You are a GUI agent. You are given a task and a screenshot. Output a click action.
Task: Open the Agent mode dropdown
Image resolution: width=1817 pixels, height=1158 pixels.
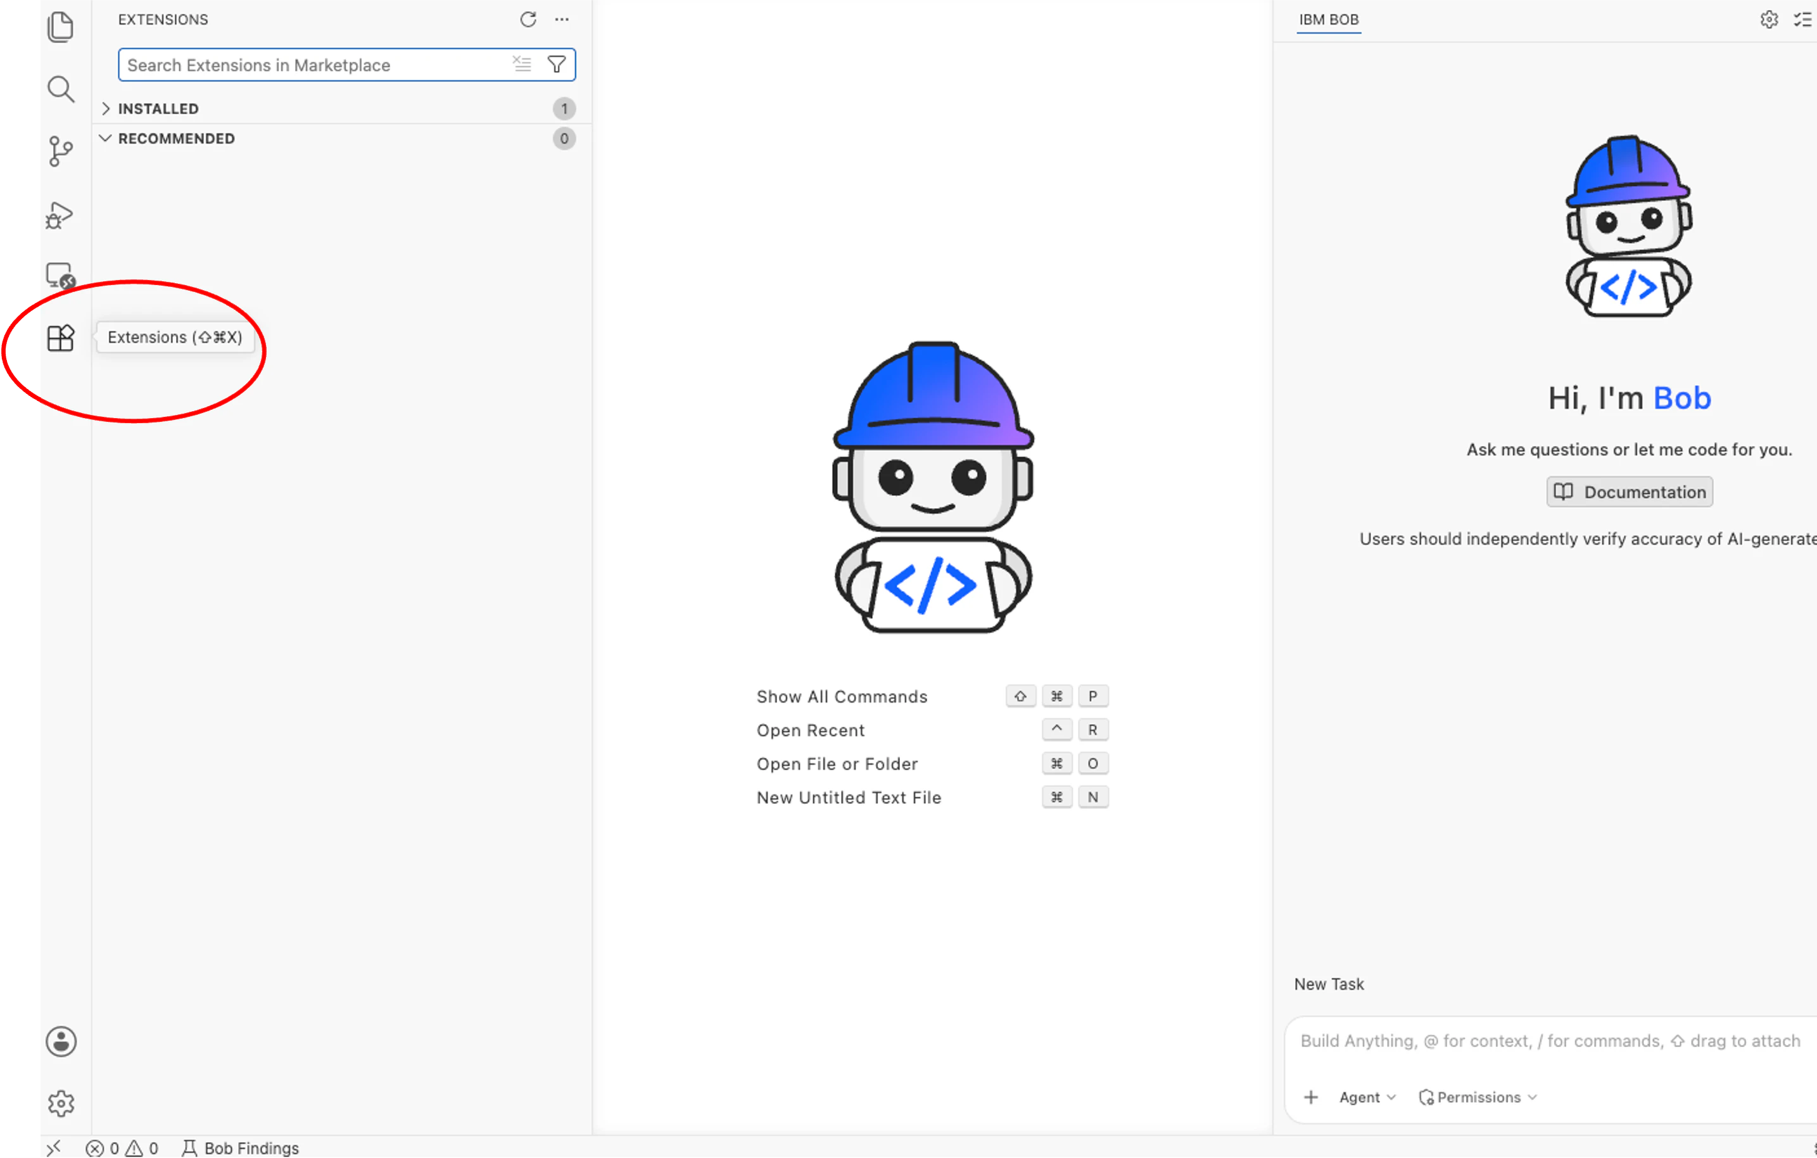[x=1367, y=1098]
